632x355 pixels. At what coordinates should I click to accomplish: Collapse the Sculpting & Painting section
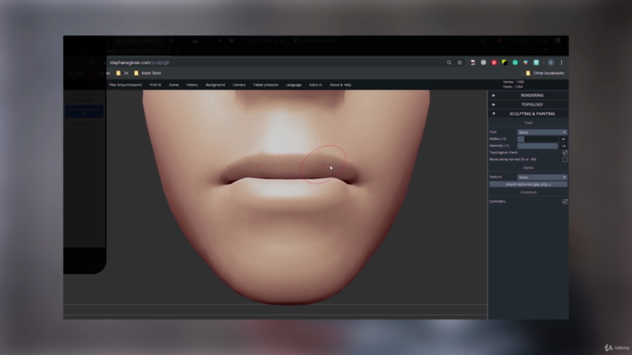tap(528, 114)
